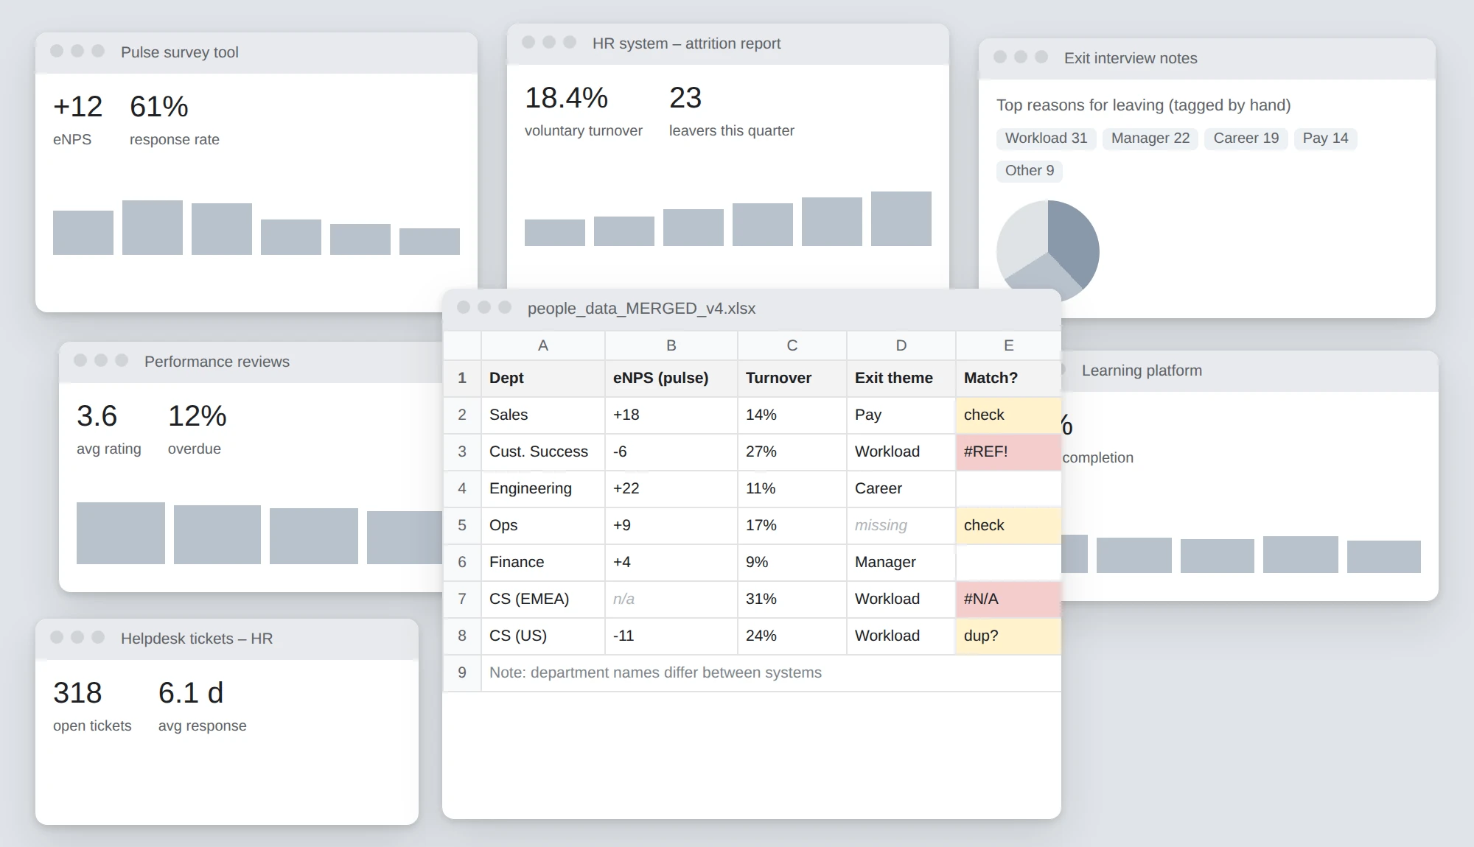
Task: Click the 61% response rate value
Action: coord(159,107)
